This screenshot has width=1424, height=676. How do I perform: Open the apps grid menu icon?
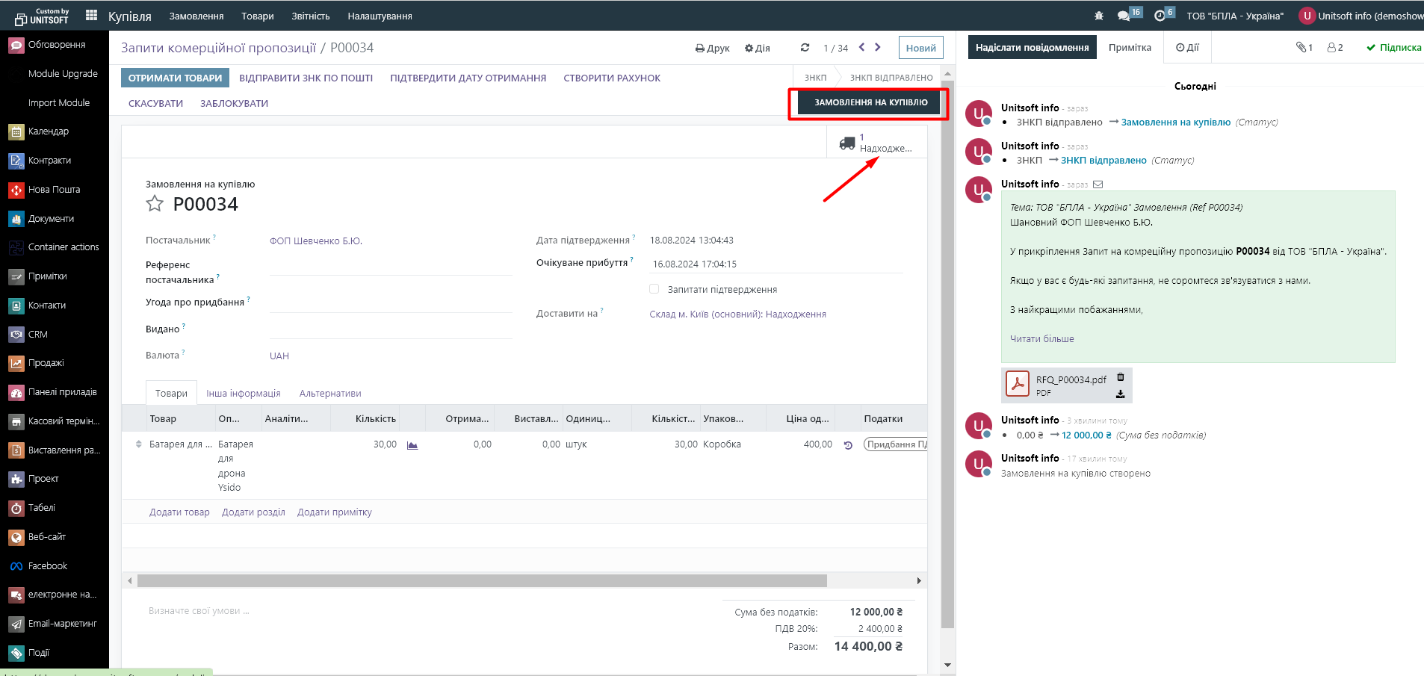(x=91, y=16)
